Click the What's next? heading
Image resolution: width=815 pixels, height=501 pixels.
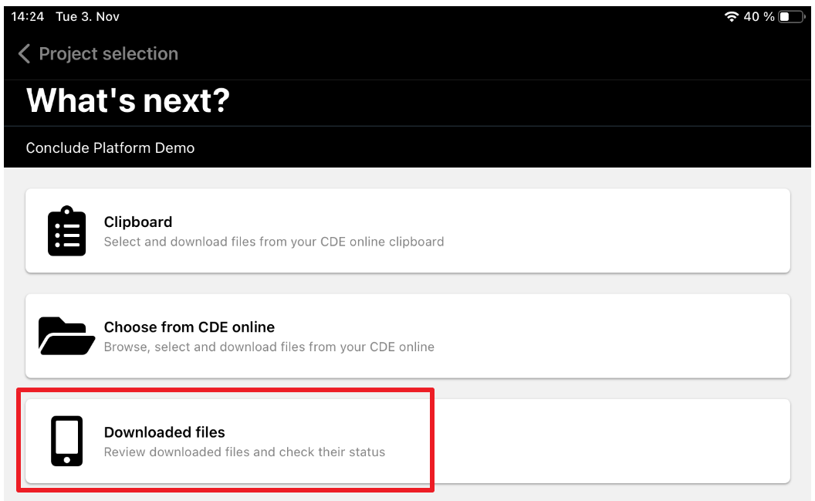coord(128,100)
